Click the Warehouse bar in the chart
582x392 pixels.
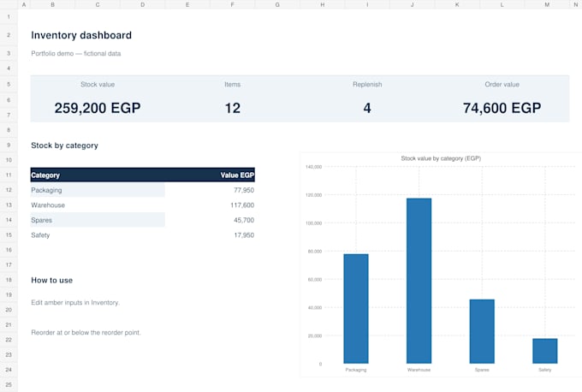click(x=419, y=281)
